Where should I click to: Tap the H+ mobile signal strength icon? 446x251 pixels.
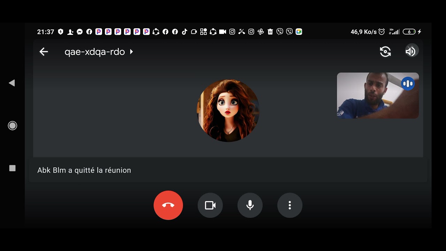point(394,32)
